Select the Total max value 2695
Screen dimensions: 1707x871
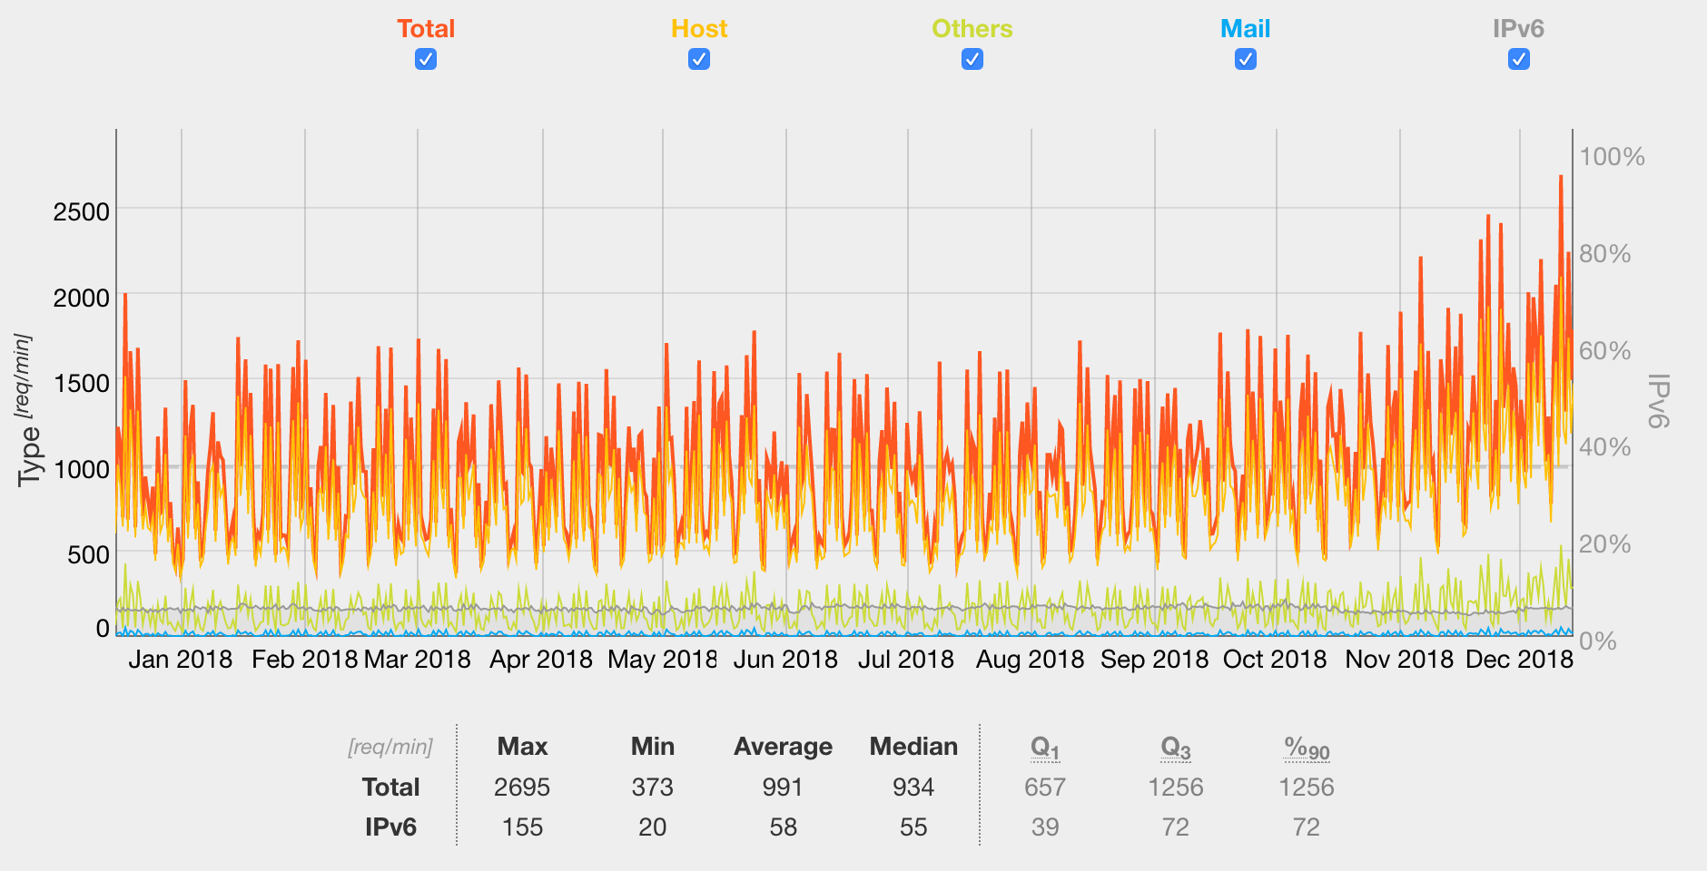click(522, 787)
